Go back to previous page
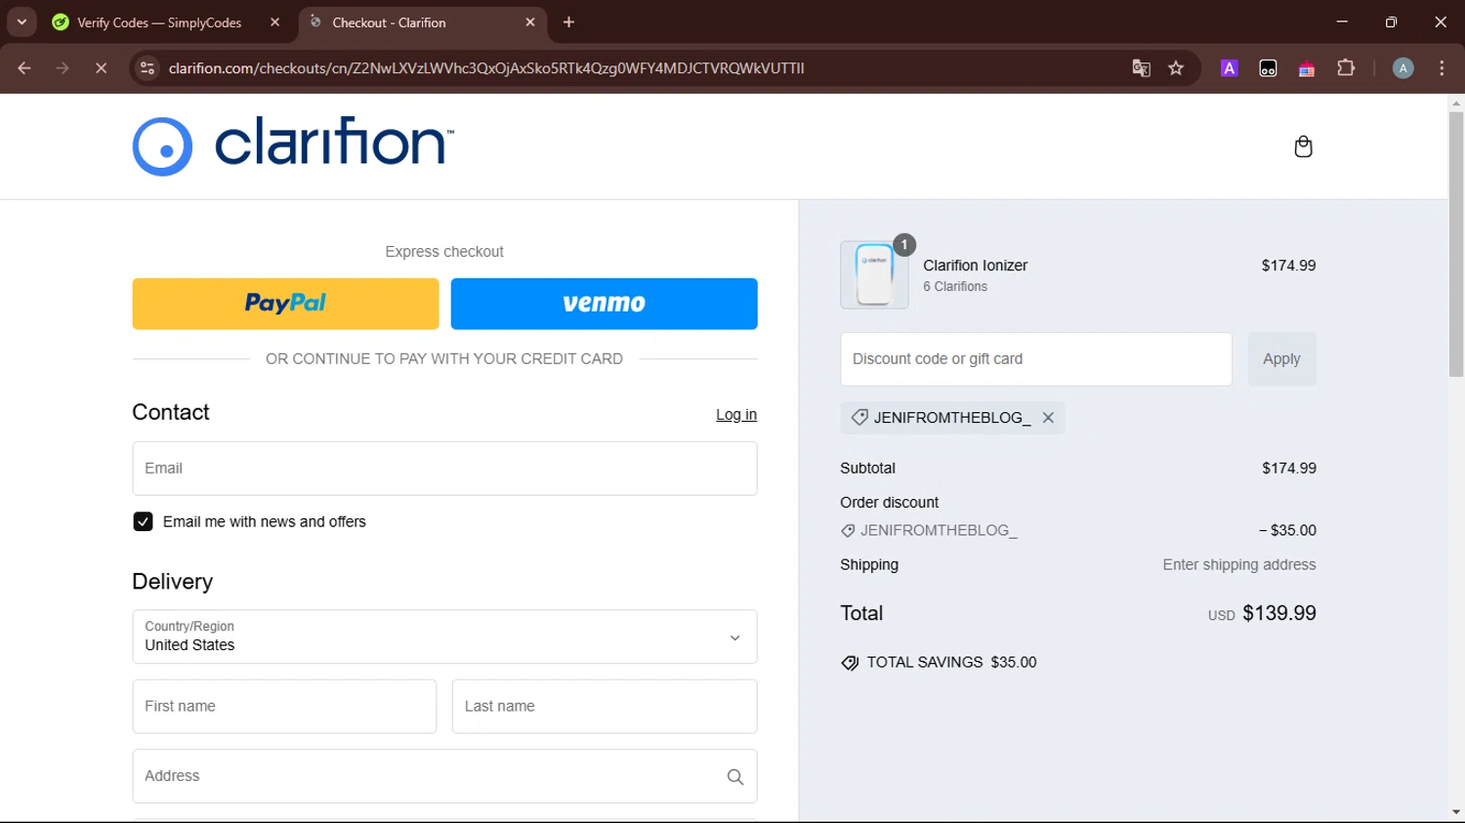Screen dimensions: 1465x823 24,68
